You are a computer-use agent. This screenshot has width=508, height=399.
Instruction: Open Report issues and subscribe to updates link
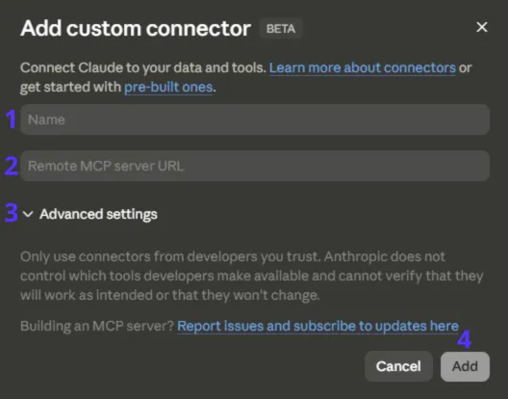[x=317, y=326]
